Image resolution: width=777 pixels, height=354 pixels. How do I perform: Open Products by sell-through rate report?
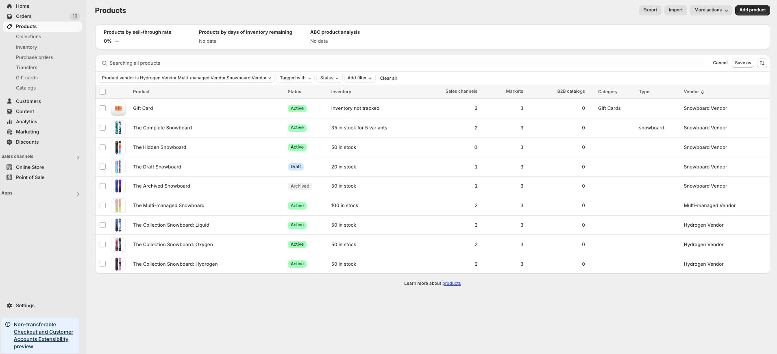tap(137, 32)
